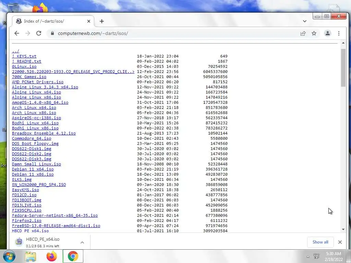Show all downloads
The image size is (351, 263).
click(320, 242)
